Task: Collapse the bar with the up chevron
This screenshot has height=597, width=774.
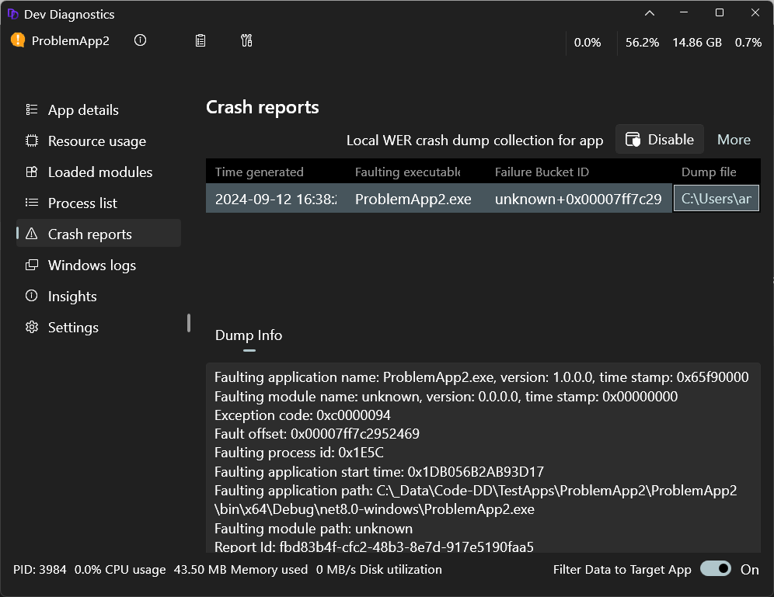Action: (x=650, y=13)
